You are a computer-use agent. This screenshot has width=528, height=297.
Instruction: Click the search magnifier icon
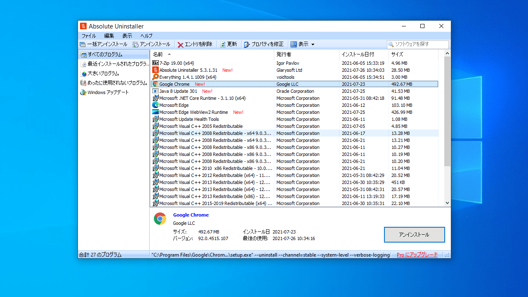coord(391,44)
